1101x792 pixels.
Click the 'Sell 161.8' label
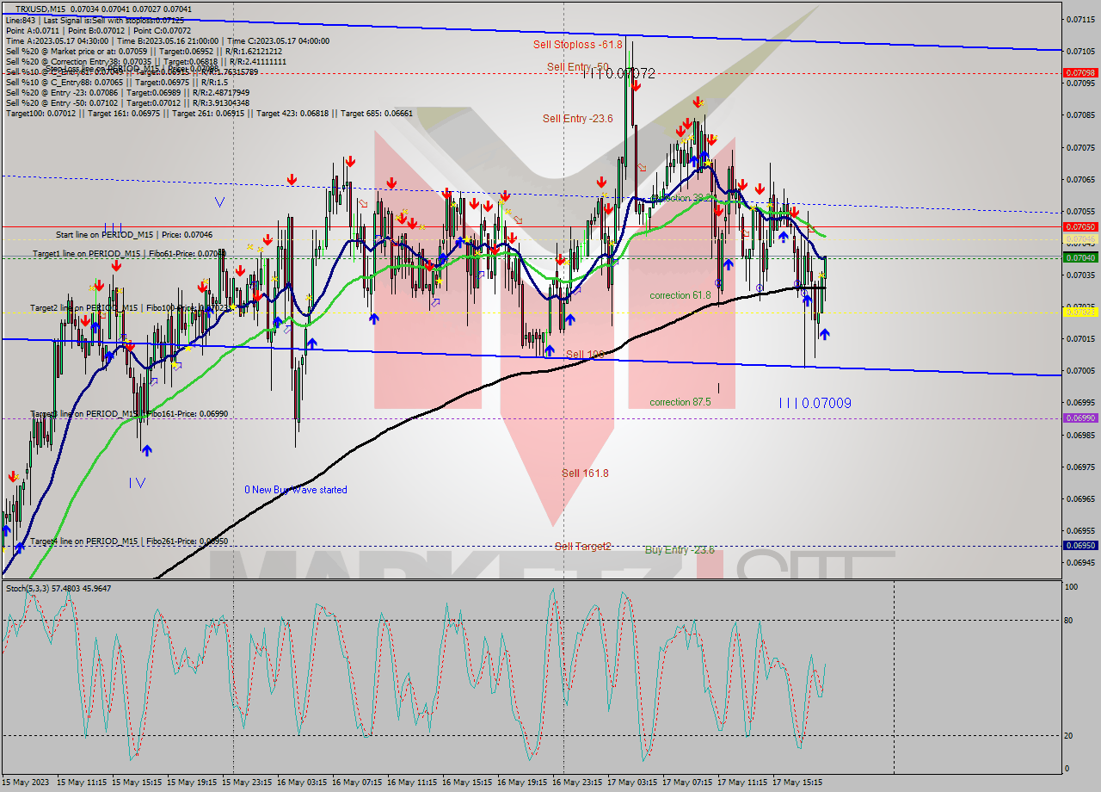click(585, 473)
